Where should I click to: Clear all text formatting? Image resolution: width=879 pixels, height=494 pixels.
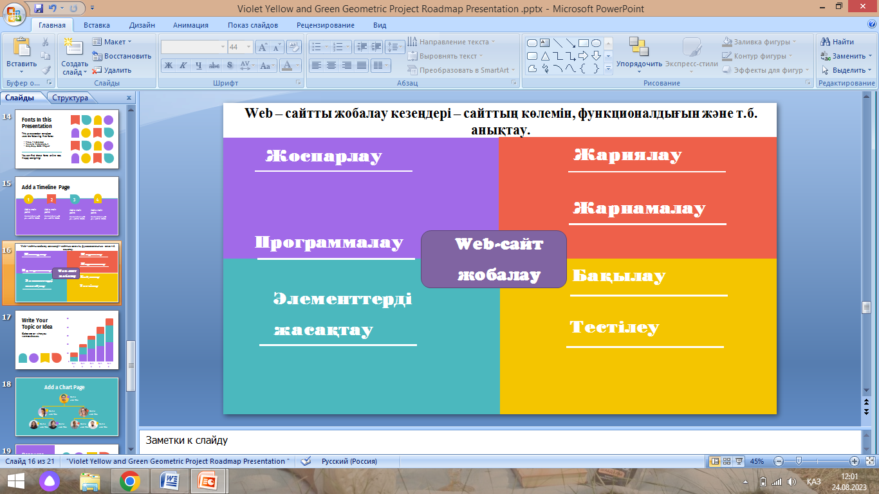(x=294, y=47)
